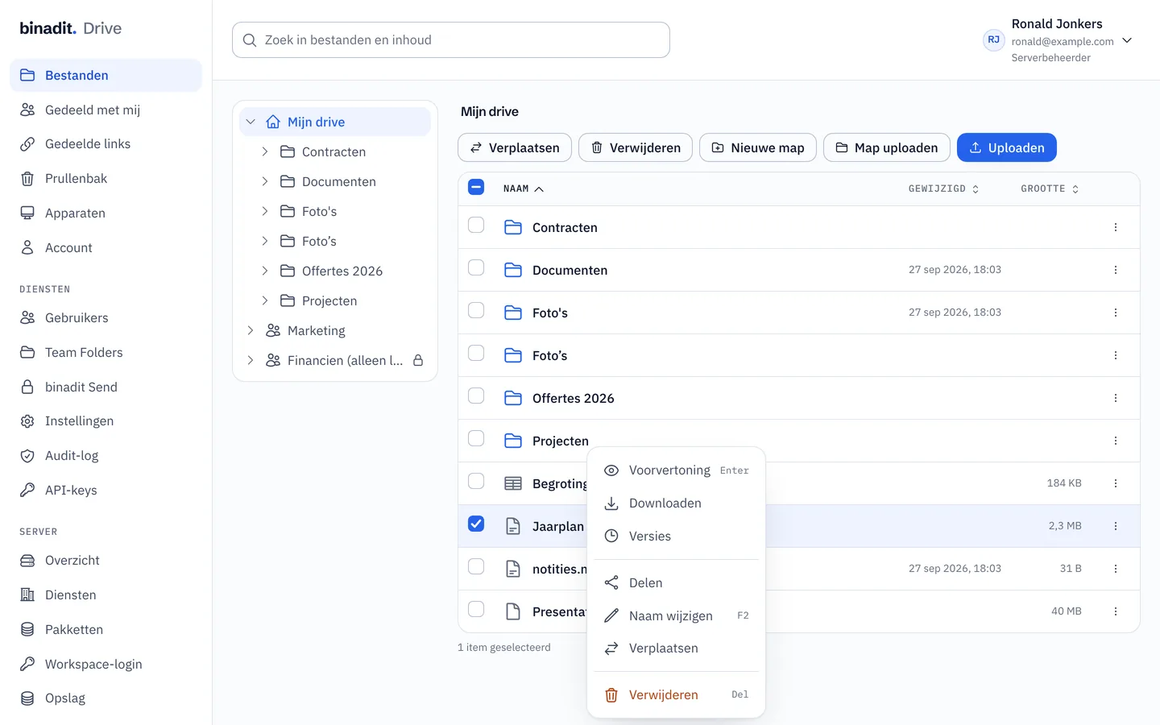The width and height of the screenshot is (1160, 725).
Task: Choose Voorvertoning from context menu
Action: (677, 470)
